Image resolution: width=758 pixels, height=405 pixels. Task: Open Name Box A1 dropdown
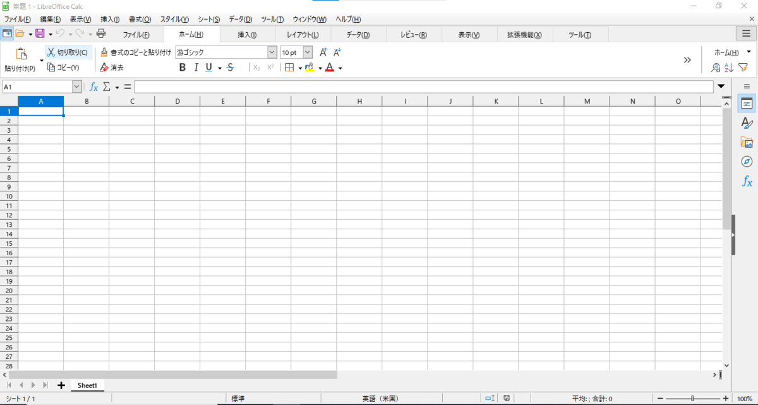pyautogui.click(x=77, y=87)
